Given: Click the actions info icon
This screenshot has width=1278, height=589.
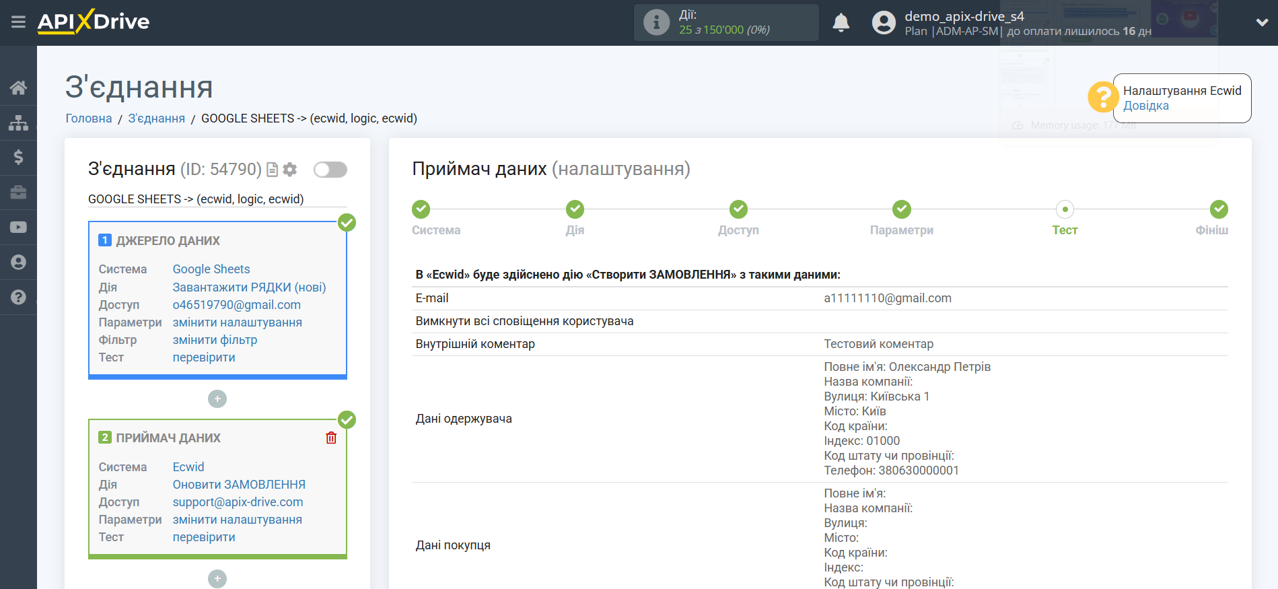Looking at the screenshot, I should point(656,22).
